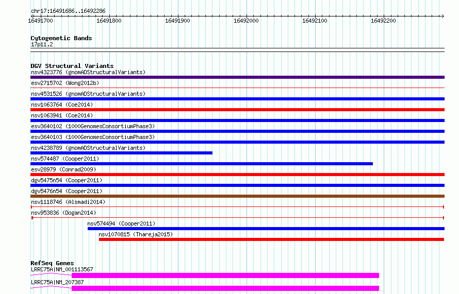459x294 pixels.
Task: Click the left arrowhead of the ruler
Action: 32,16
